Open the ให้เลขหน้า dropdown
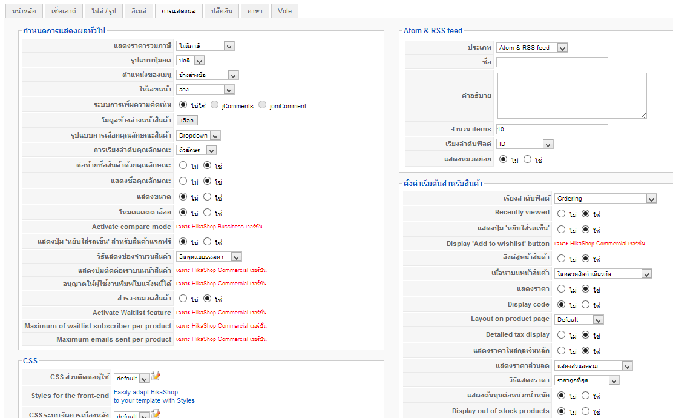Viewport: 673px width, 418px height. (205, 90)
